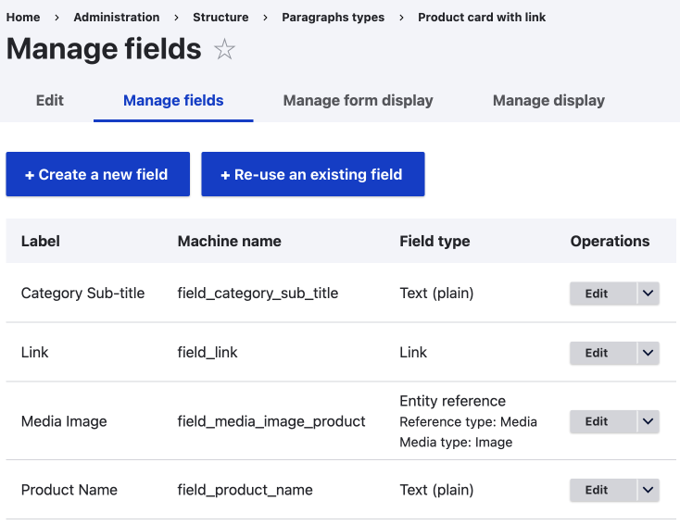The image size is (680, 525).
Task: Open operations dropdown arrow for Link field
Action: [648, 353]
